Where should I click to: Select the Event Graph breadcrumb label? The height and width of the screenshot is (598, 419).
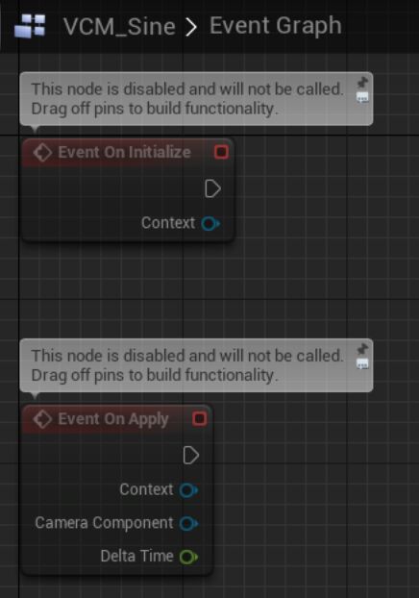pos(275,26)
